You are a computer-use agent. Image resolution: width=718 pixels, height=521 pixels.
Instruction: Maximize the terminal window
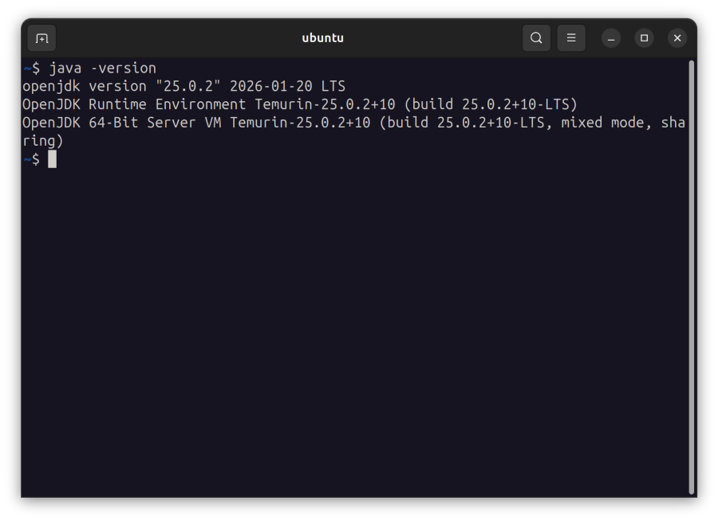(x=644, y=37)
